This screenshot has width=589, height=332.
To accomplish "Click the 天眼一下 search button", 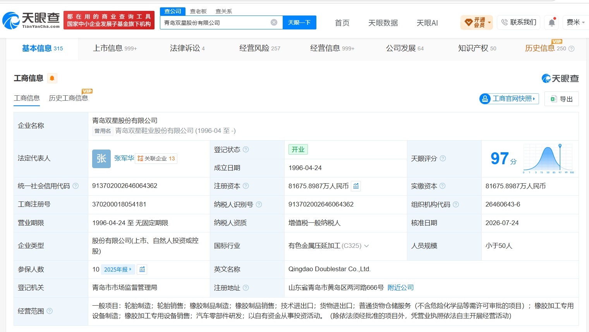I will point(299,22).
